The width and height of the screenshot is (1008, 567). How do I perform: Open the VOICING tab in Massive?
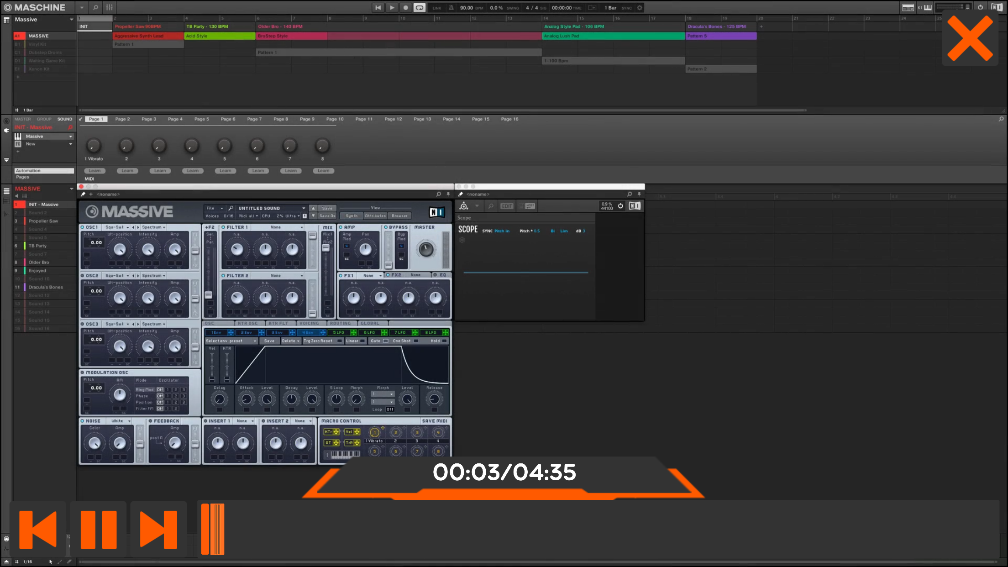pyautogui.click(x=309, y=323)
